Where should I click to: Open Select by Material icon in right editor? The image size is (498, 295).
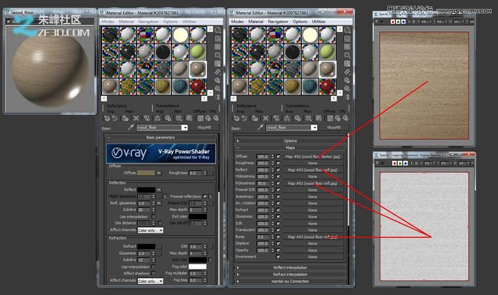tap(347, 88)
